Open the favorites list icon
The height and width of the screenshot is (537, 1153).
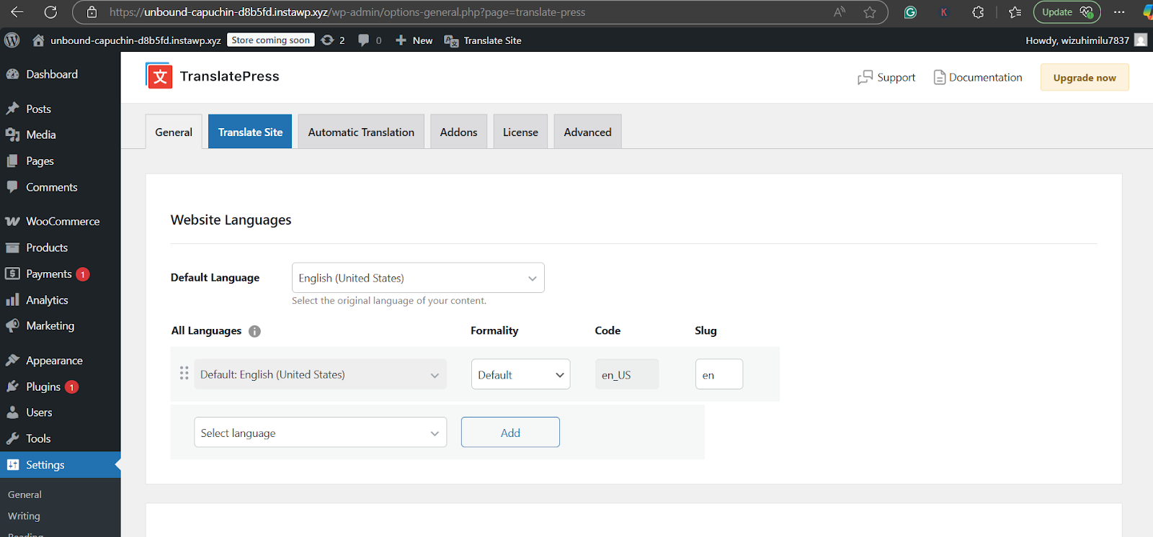tap(1015, 12)
